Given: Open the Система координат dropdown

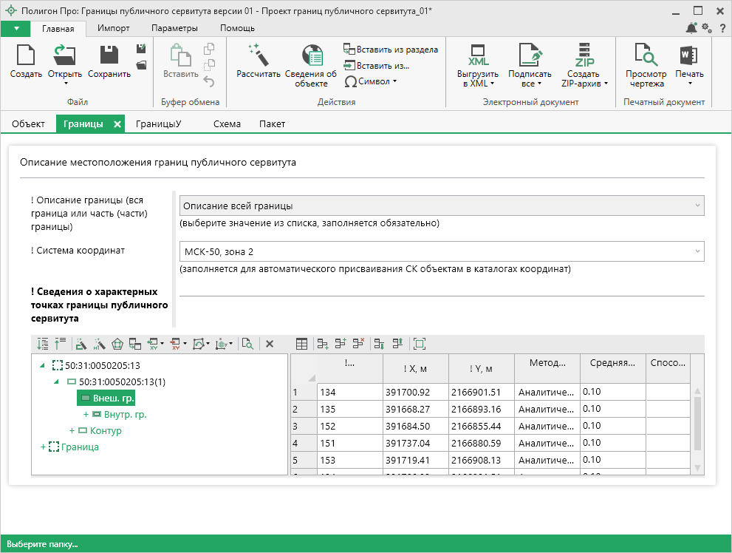Looking at the screenshot, I should tap(442, 252).
